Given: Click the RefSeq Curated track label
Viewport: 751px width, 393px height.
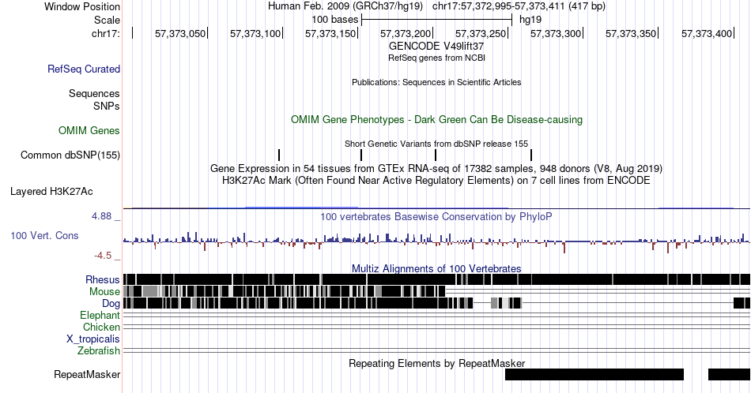Looking at the screenshot, I should tap(84, 69).
